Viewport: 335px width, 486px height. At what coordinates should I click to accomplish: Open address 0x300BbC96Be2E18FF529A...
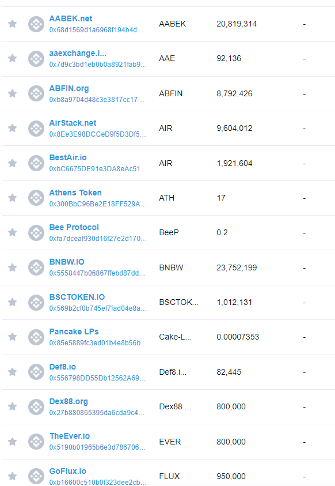(x=98, y=204)
